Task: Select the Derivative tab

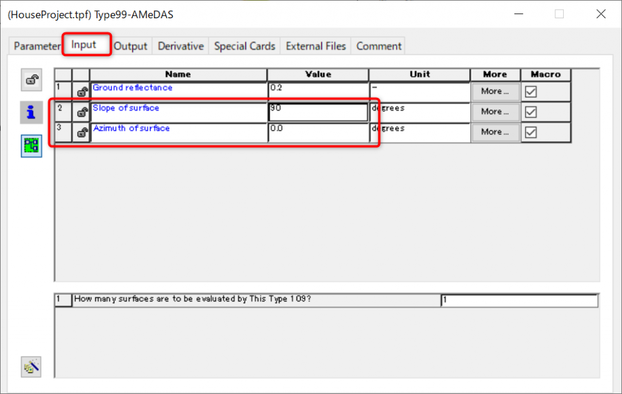Action: 180,46
